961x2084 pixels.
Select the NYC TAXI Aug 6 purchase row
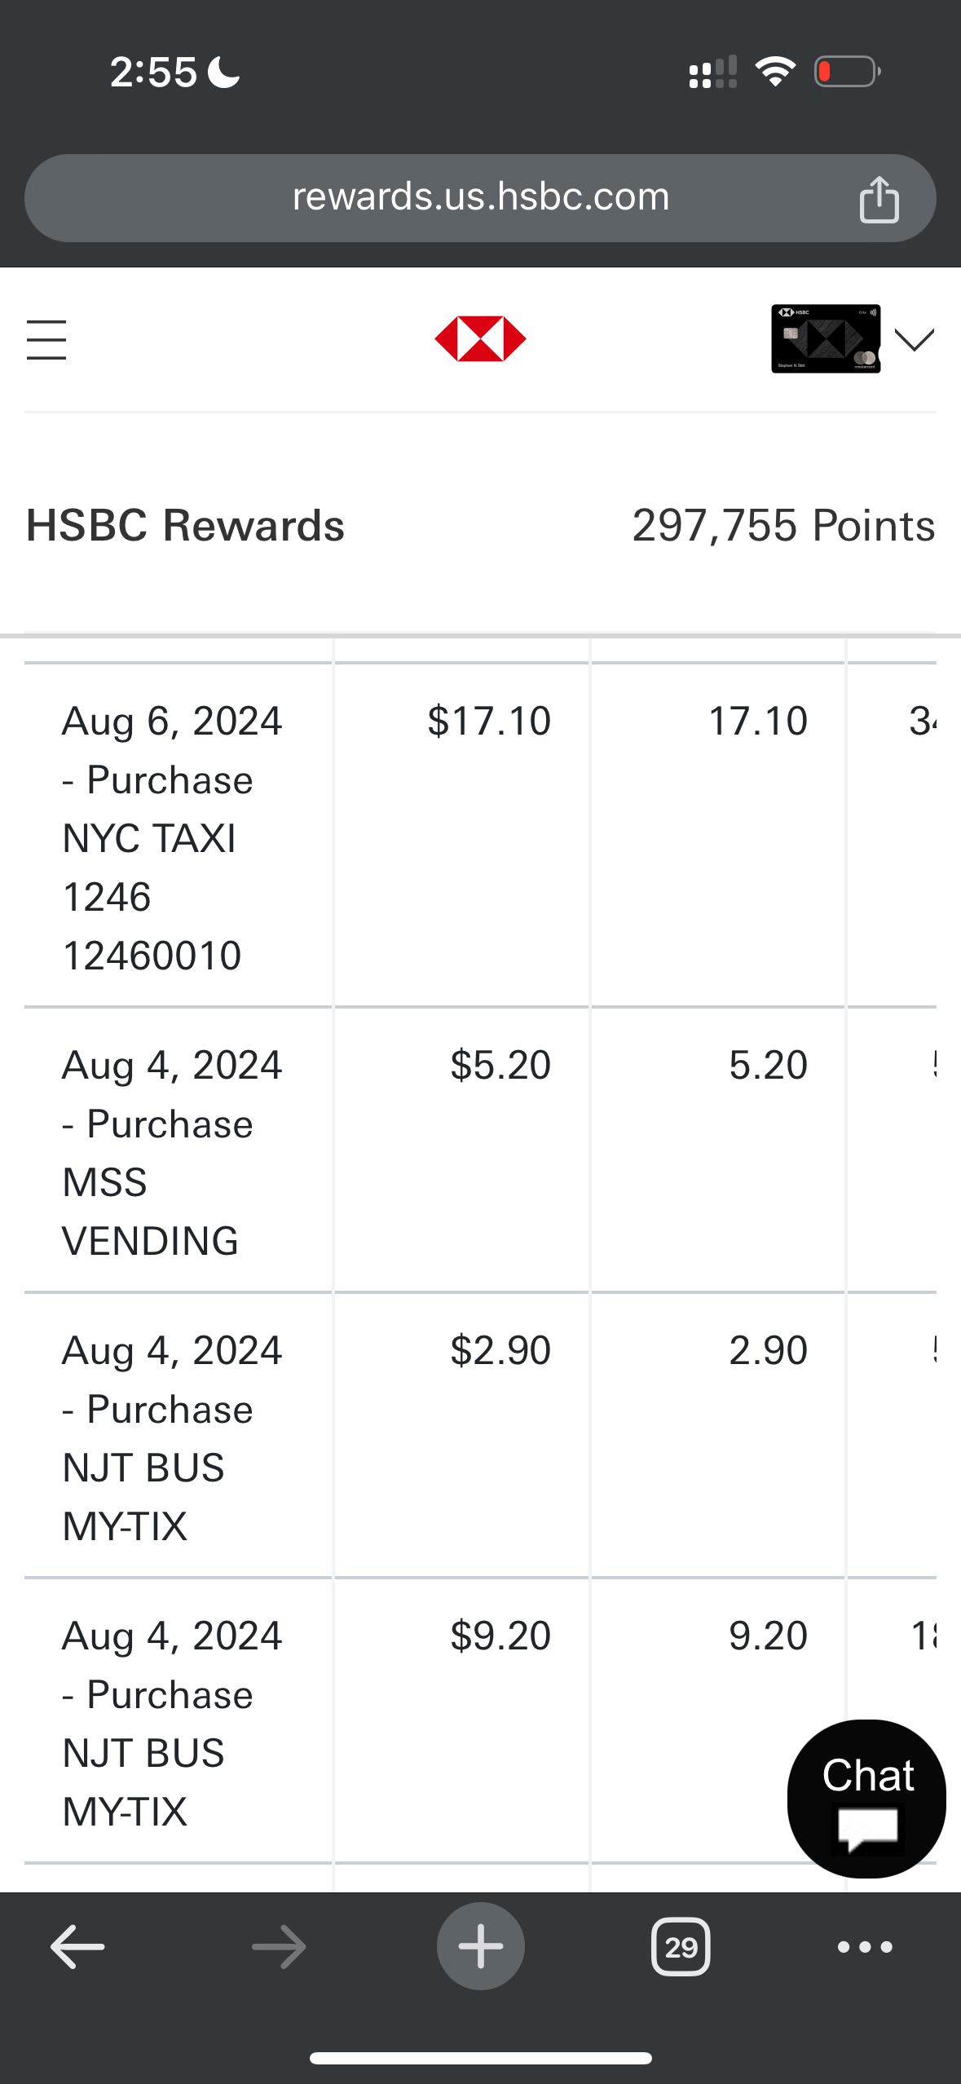pyautogui.click(x=171, y=838)
